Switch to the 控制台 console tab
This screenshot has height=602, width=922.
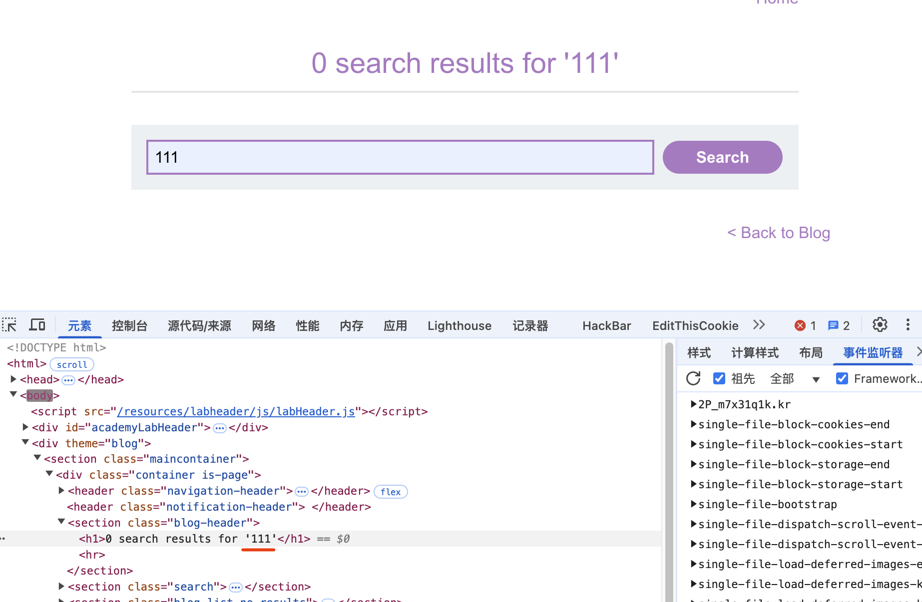(129, 326)
